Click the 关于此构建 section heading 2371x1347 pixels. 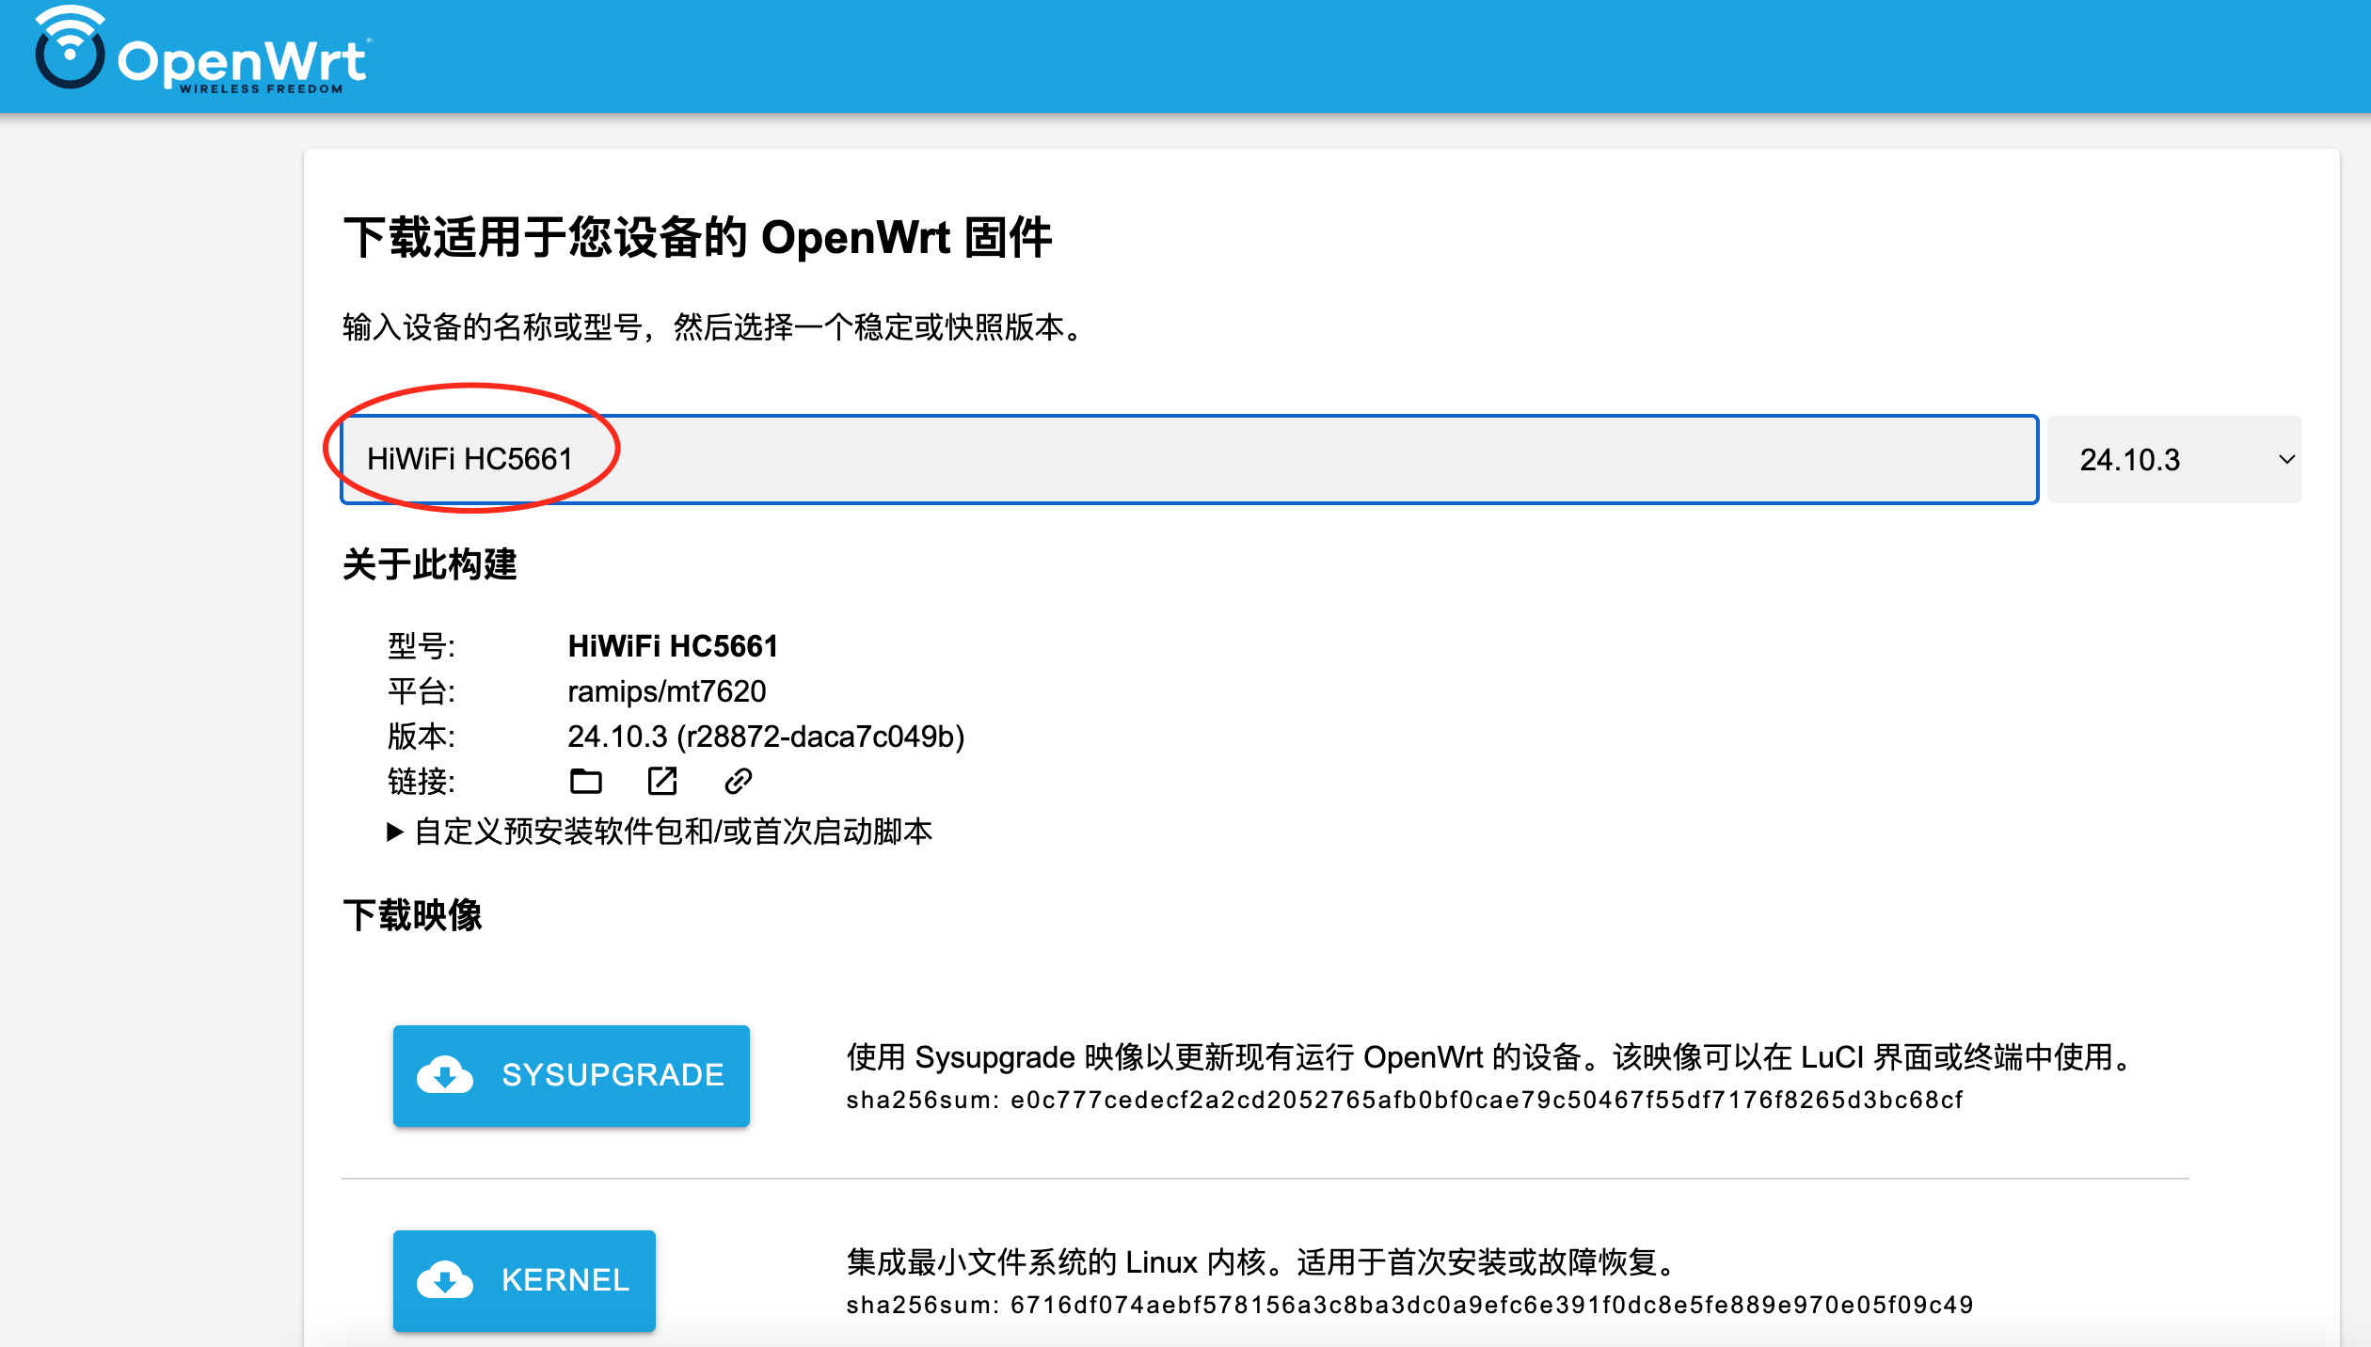click(430, 564)
